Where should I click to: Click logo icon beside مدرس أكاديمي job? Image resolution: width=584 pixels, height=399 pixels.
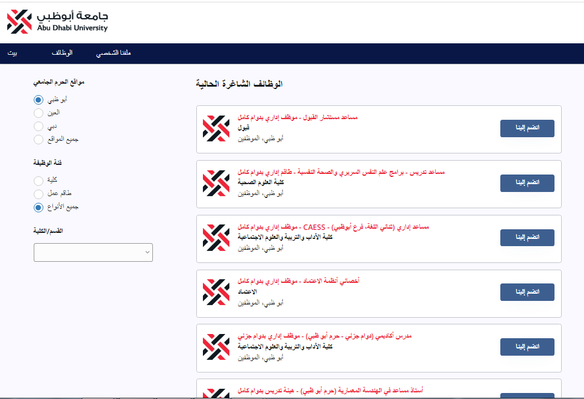(x=216, y=347)
